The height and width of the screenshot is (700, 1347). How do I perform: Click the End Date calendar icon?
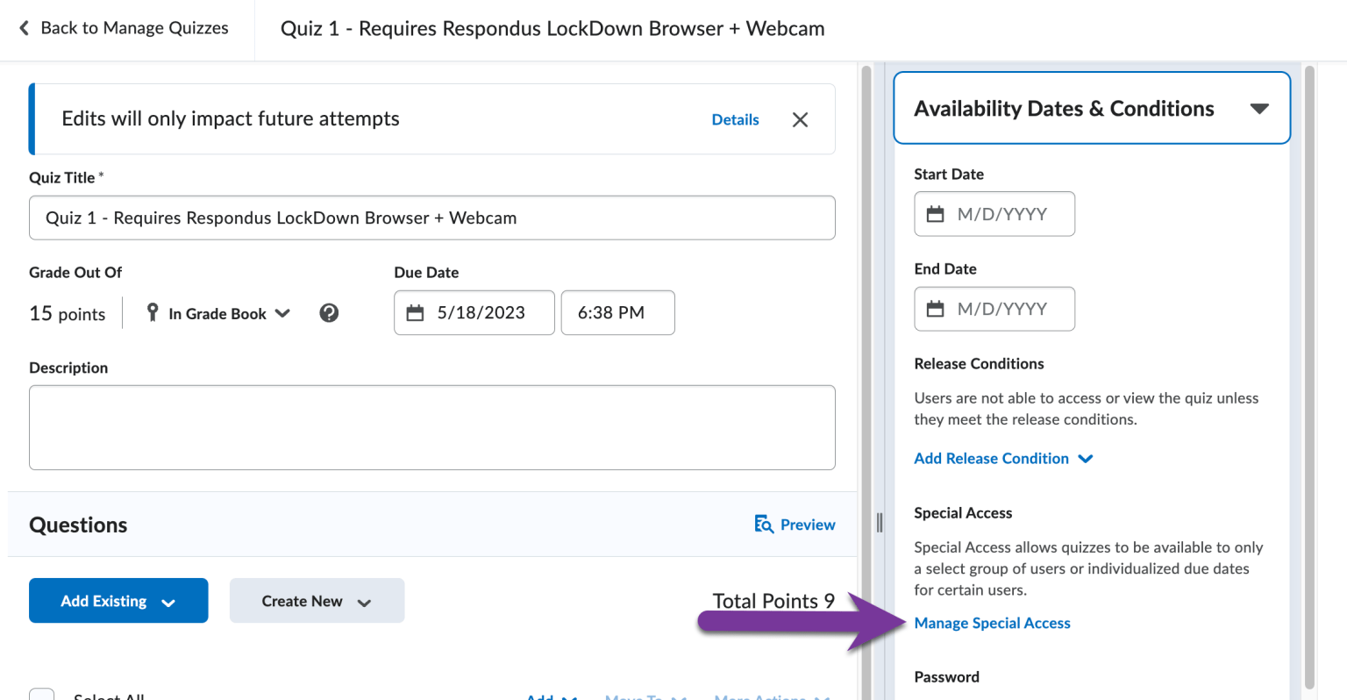[x=936, y=309]
